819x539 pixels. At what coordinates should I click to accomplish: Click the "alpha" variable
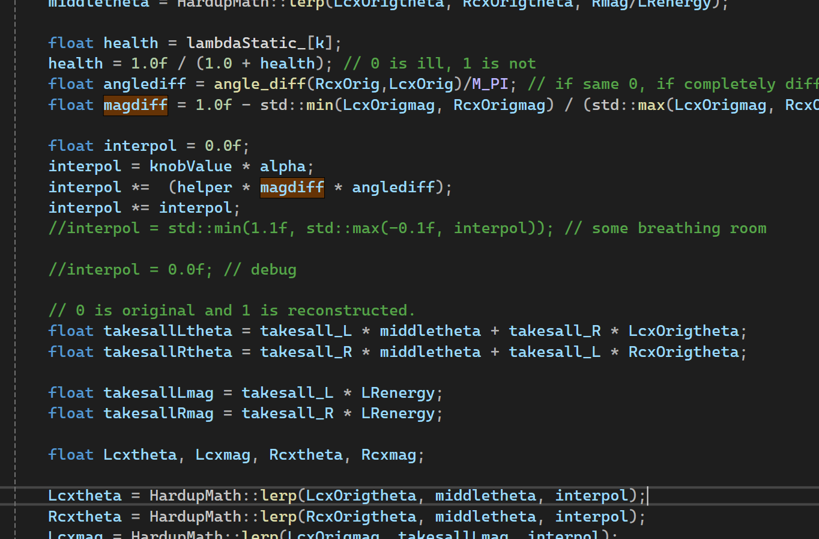coord(283,166)
